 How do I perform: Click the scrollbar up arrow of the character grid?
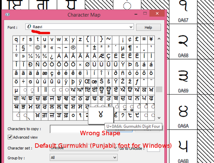click(159, 39)
